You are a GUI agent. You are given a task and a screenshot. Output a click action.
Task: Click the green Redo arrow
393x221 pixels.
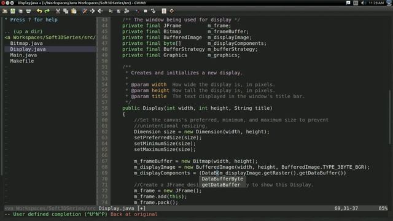point(47,11)
